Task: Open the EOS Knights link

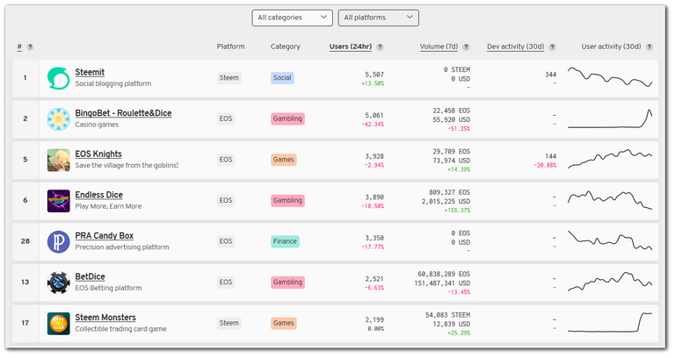Action: pyautogui.click(x=98, y=154)
